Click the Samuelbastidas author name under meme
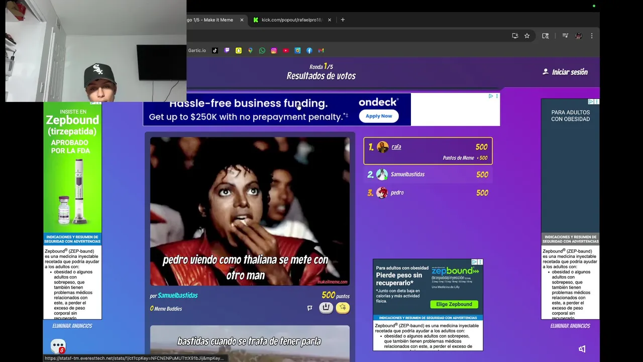The width and height of the screenshot is (643, 362). 178,296
